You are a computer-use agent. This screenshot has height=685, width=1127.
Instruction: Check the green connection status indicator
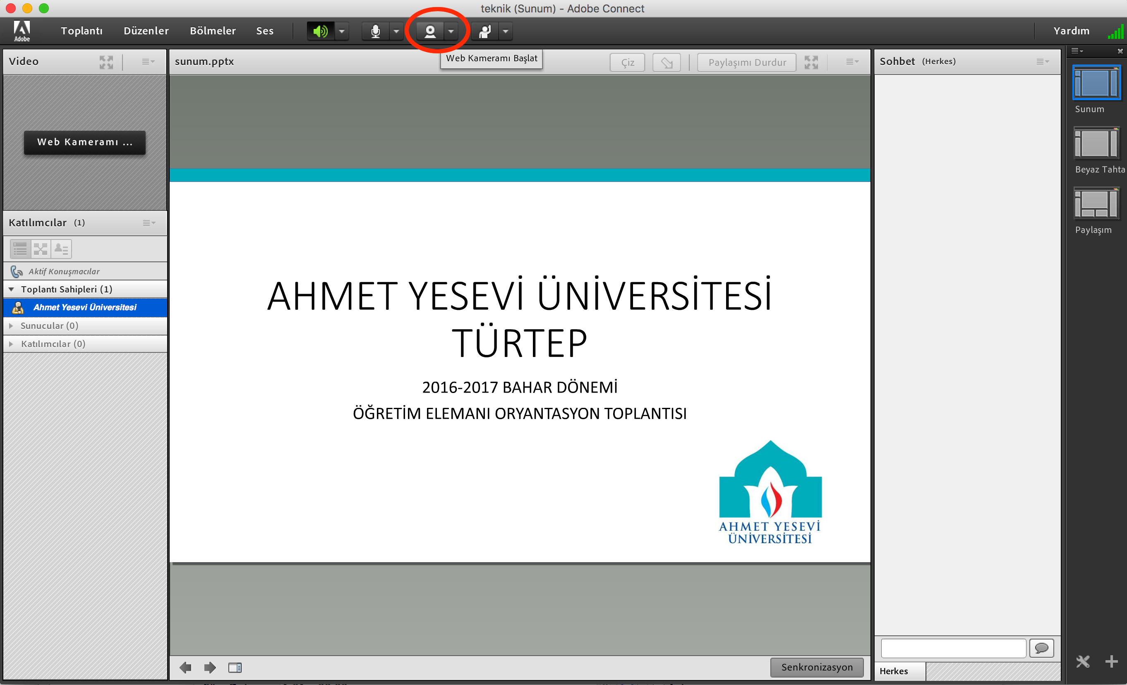[x=1115, y=32]
